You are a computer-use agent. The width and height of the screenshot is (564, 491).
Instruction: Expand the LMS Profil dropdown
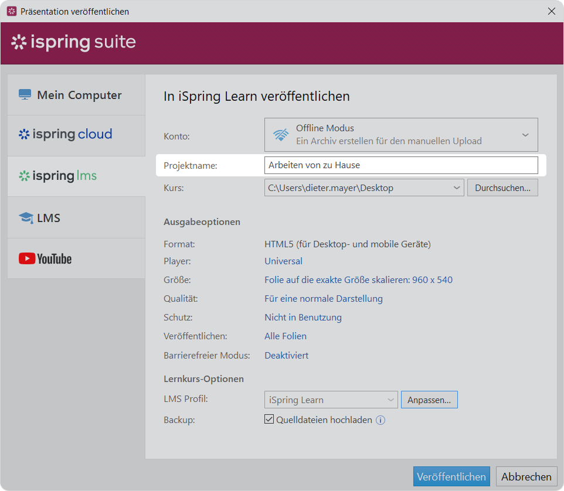[x=391, y=400]
